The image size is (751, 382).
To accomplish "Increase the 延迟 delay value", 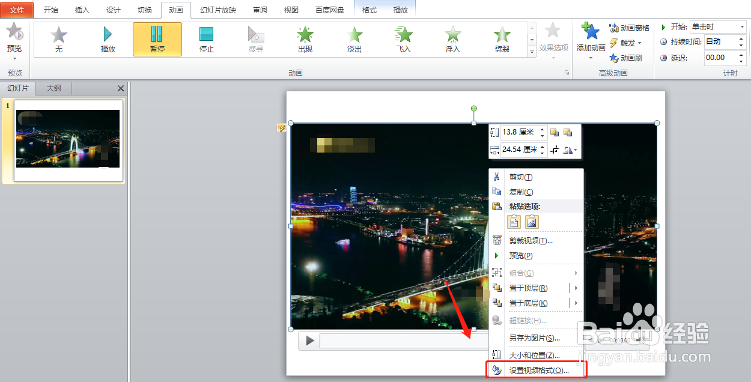I will (741, 54).
